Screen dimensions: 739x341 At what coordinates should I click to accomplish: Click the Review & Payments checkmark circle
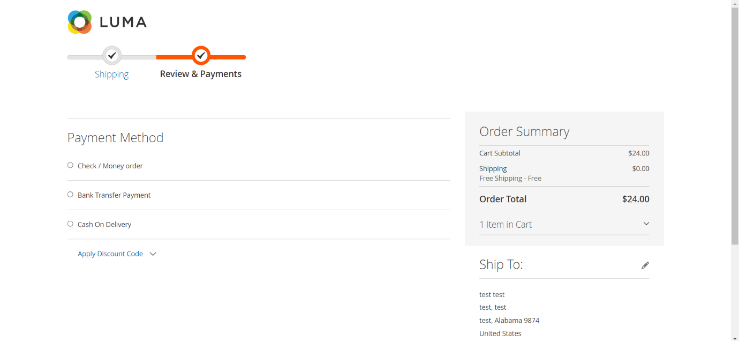[201, 55]
